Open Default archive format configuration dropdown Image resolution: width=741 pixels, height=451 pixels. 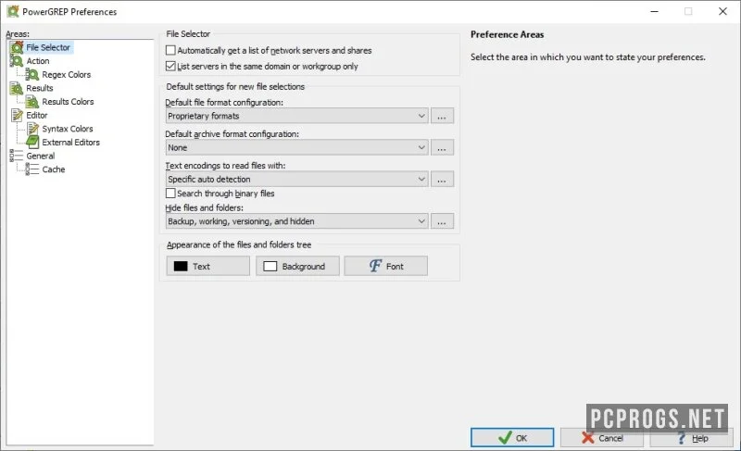(x=297, y=147)
